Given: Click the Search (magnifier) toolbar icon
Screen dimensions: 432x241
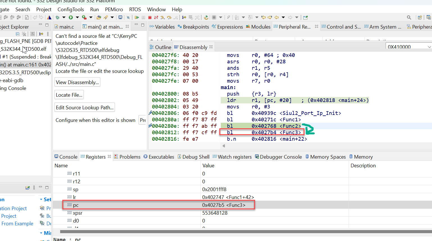Looking at the screenshot, I should tap(409, 17).
